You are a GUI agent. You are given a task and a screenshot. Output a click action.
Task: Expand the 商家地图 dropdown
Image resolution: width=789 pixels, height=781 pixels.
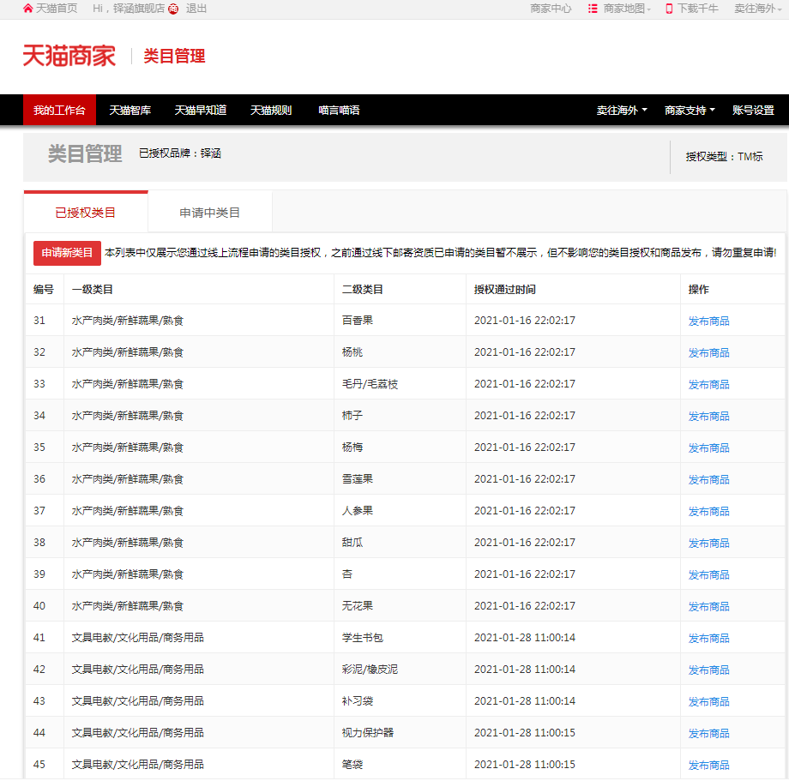pyautogui.click(x=627, y=9)
